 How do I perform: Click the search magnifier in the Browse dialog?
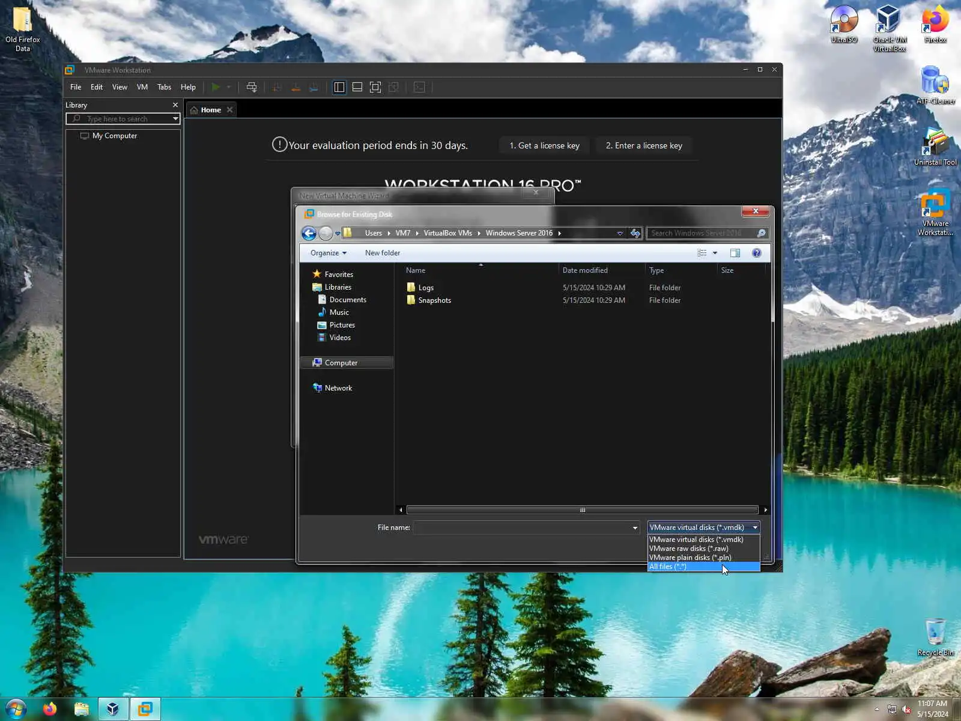(761, 233)
